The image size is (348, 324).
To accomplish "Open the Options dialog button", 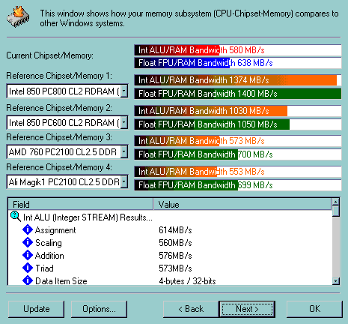I will coord(99,309).
